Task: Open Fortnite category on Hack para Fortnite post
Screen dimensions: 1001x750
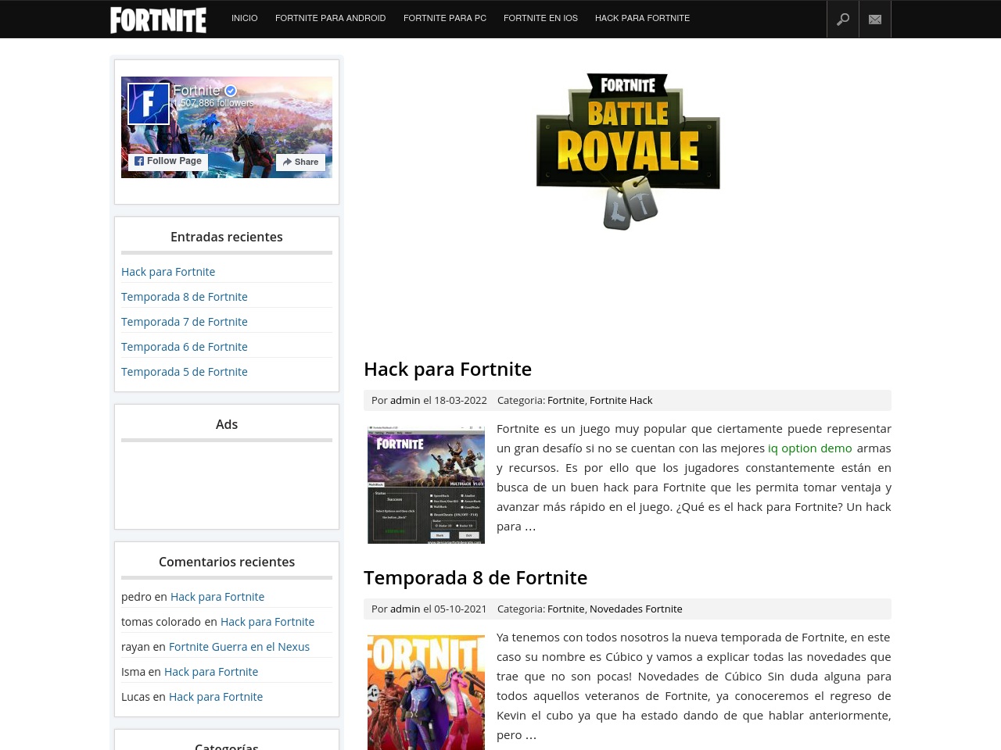Action: (x=565, y=400)
